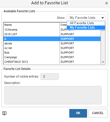Click the video tutorial icon at bottom left
110x122 pixels.
pyautogui.click(x=4, y=113)
